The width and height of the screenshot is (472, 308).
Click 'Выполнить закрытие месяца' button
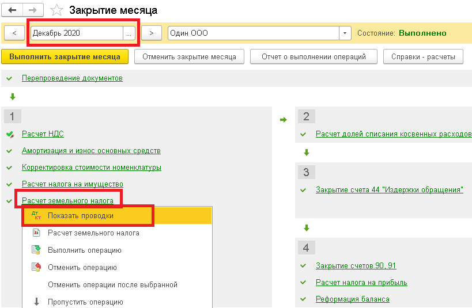click(x=65, y=56)
